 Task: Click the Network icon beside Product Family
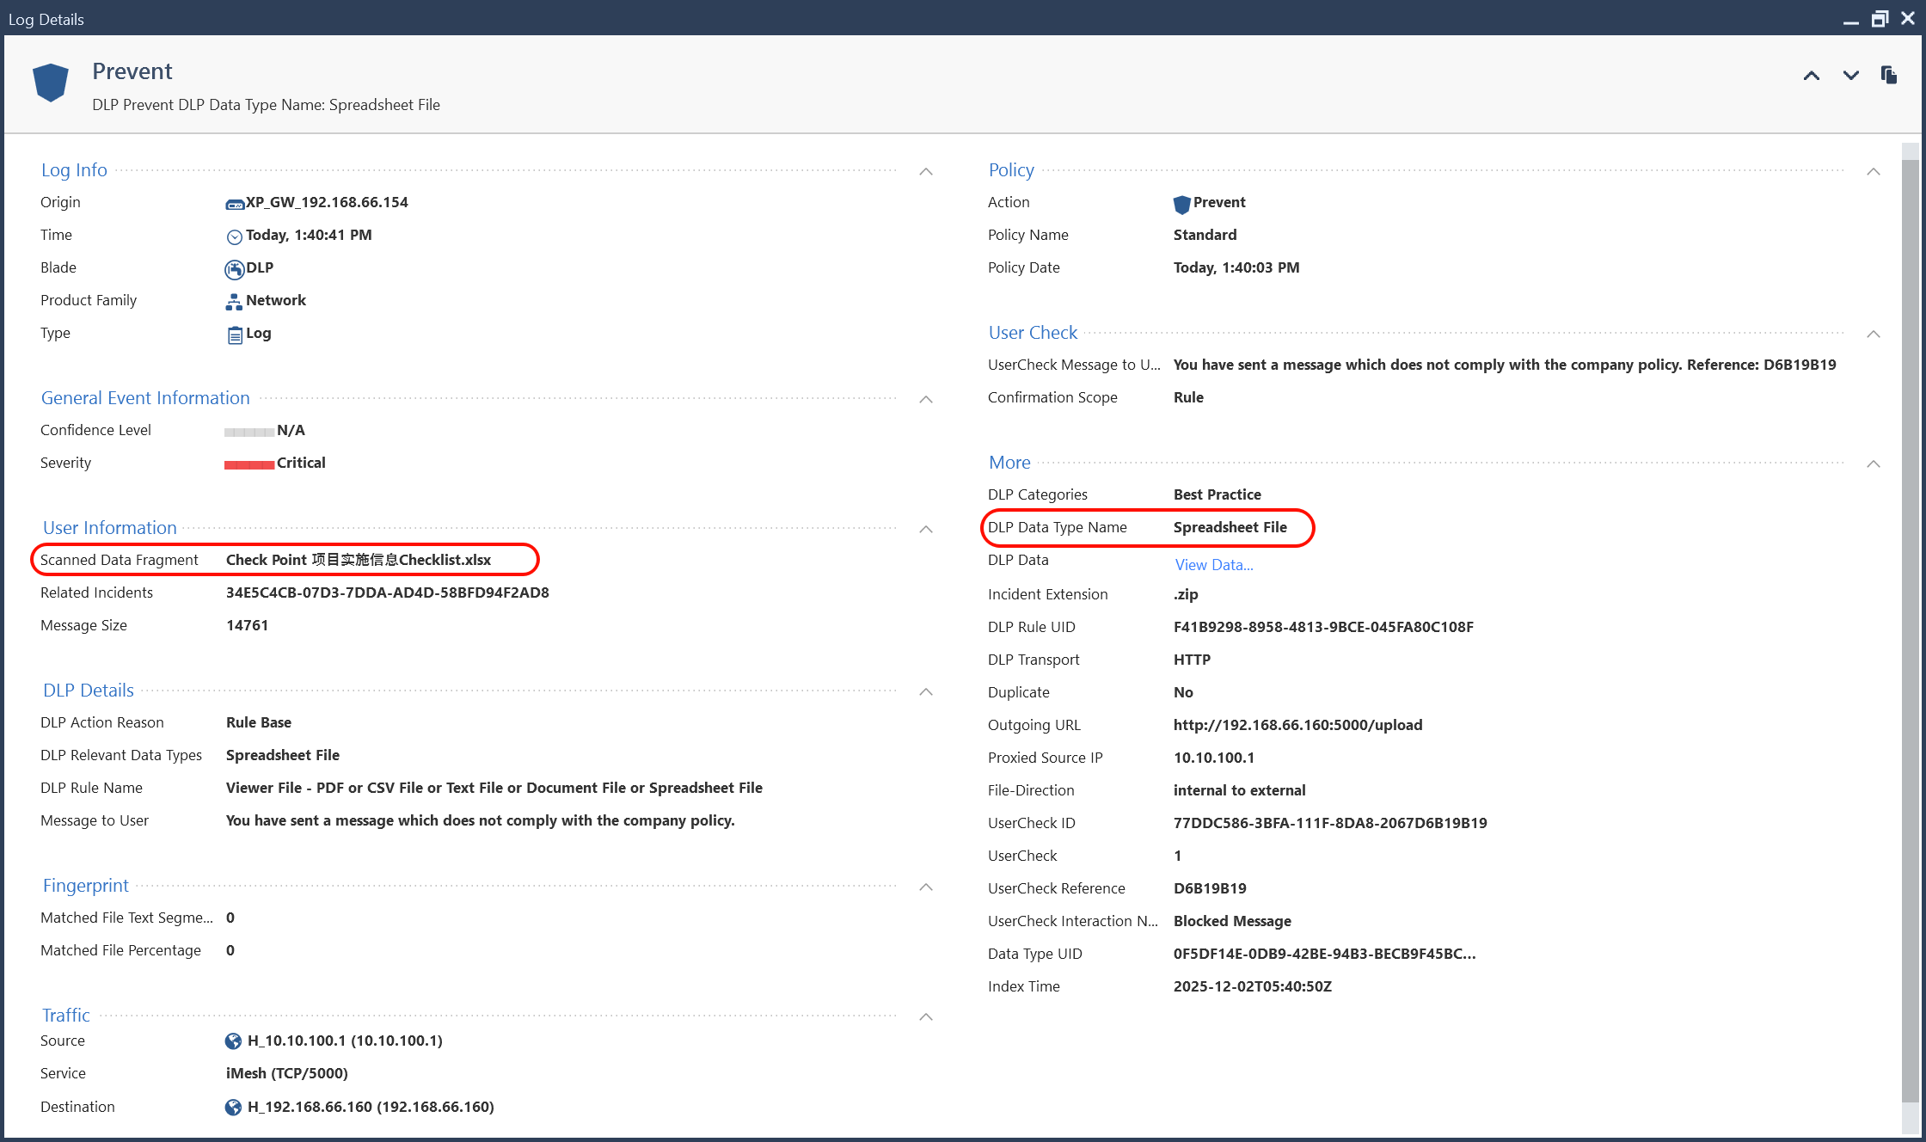coord(233,301)
